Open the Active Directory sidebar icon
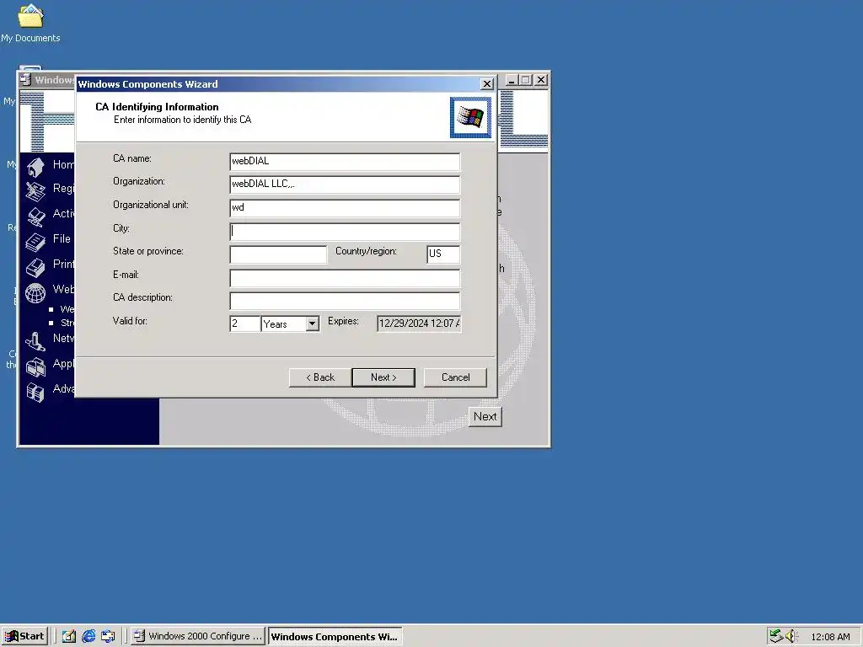 click(35, 217)
